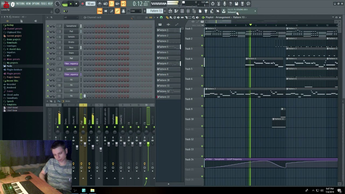Open the Saxophone channel button
Image resolution: width=345 pixels, height=194 pixels.
71,26
